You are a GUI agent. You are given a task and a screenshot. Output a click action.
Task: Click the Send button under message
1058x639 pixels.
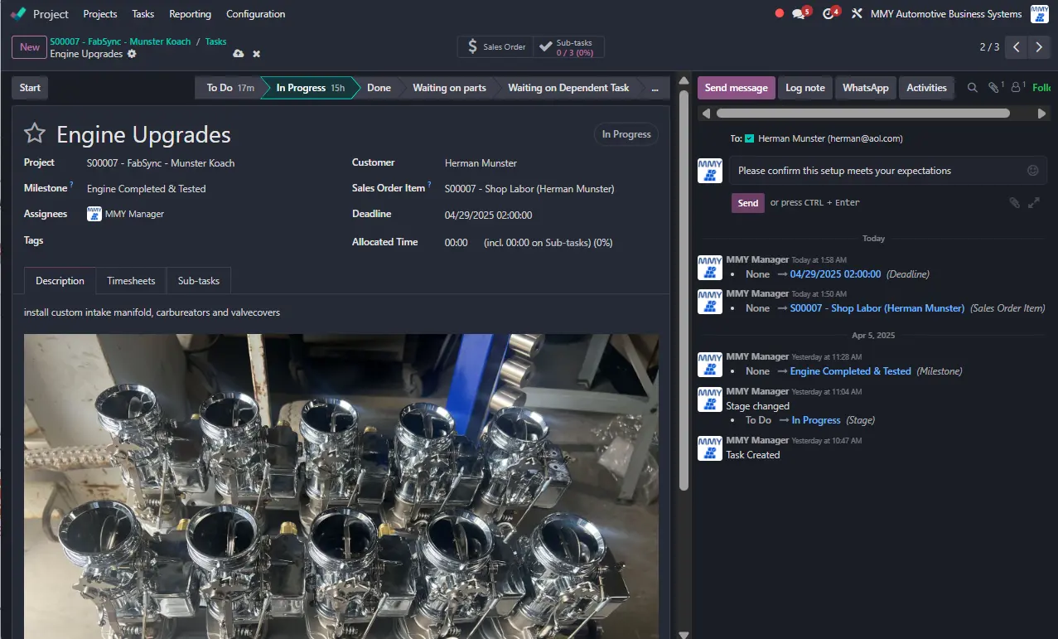tap(747, 203)
